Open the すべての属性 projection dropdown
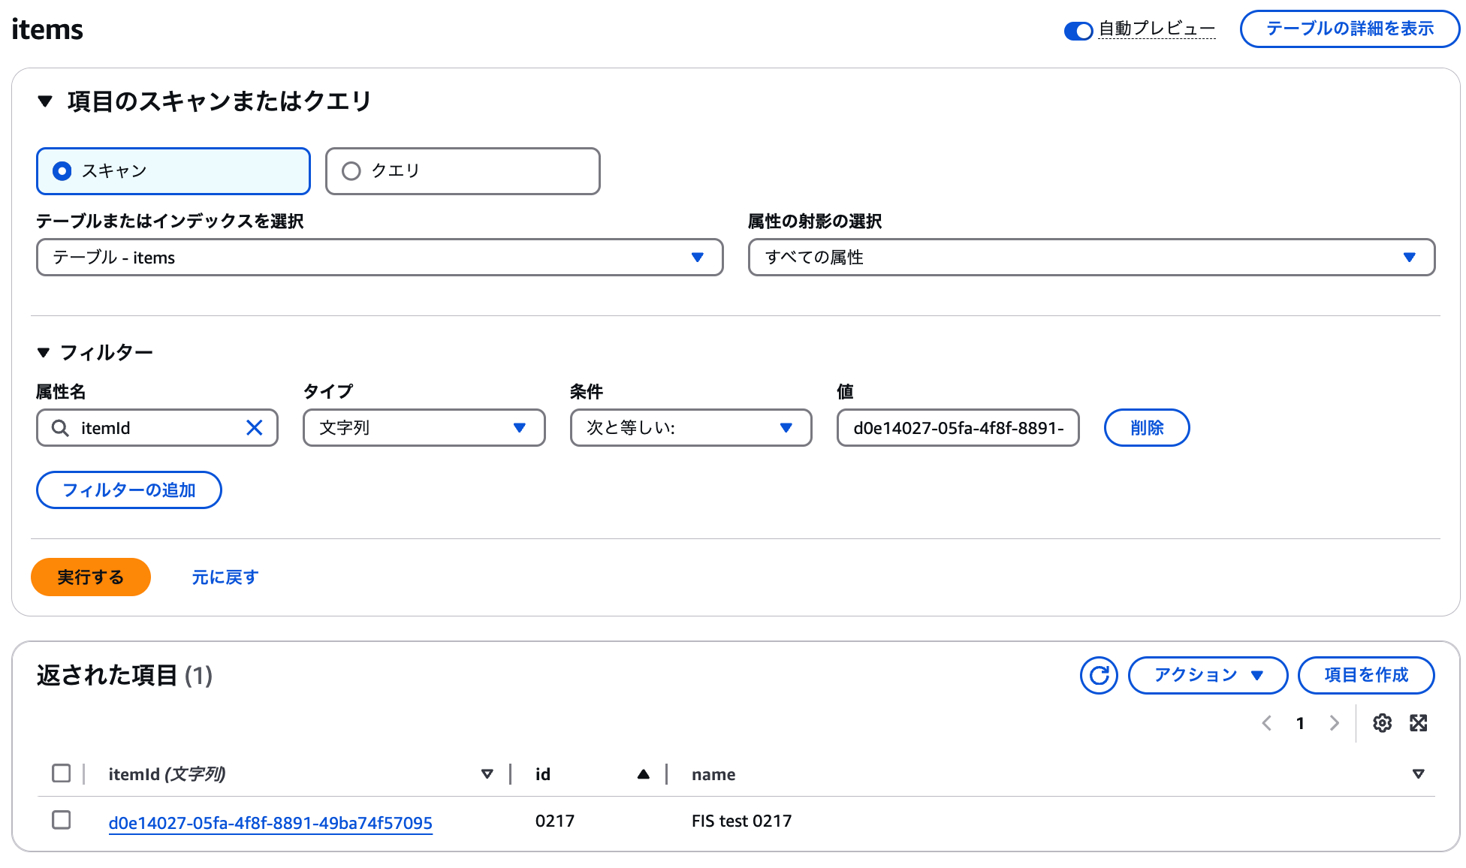The height and width of the screenshot is (868, 1466). pyautogui.click(x=1090, y=258)
